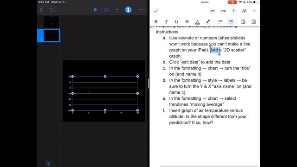This screenshot has height=167, width=297.
Task: Toggle underline formatting in Docs
Action: click(176, 22)
